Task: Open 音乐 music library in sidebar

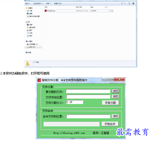Action: pyautogui.click(x=30, y=36)
